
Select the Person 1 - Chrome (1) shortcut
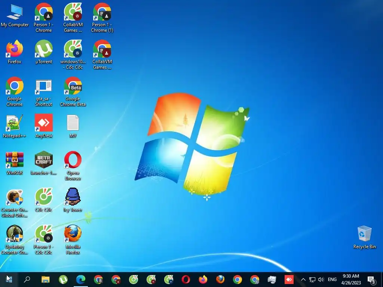102,18
